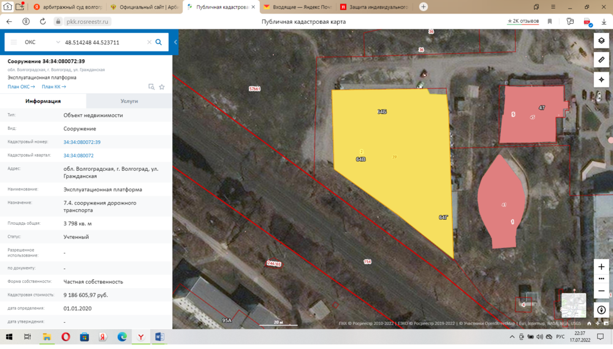Open the map layers panel
The height and width of the screenshot is (349, 613).
click(x=601, y=40)
